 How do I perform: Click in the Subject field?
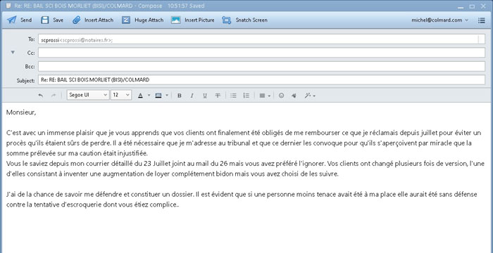point(261,79)
